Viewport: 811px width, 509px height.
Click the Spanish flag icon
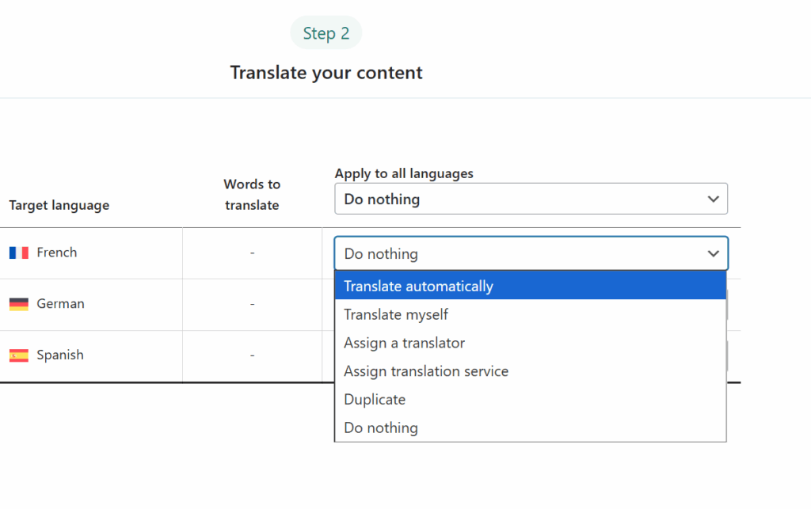coord(20,355)
